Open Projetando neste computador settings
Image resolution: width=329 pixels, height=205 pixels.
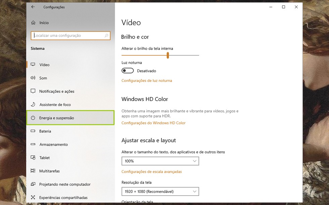pos(70,184)
